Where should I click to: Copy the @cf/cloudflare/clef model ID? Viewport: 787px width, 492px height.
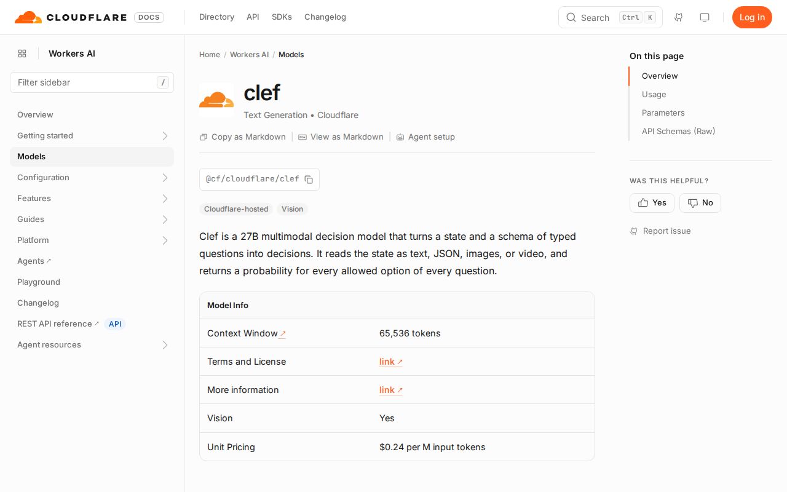(309, 180)
